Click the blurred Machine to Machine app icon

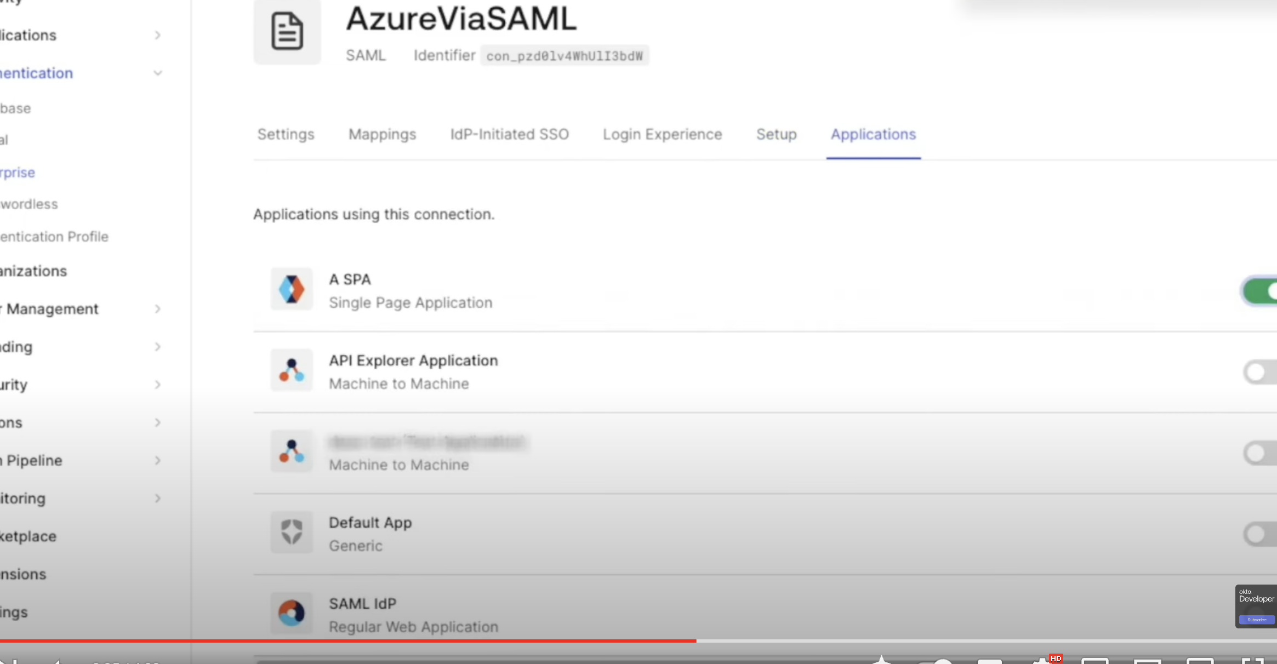(292, 451)
